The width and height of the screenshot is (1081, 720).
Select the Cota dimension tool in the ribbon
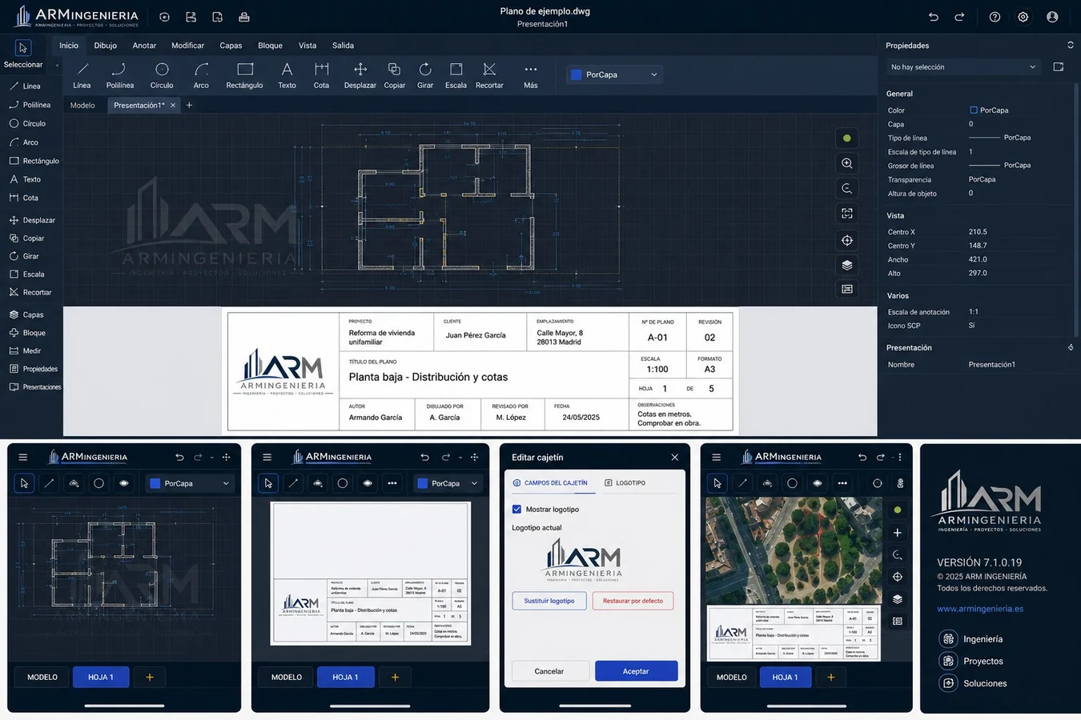pos(321,75)
